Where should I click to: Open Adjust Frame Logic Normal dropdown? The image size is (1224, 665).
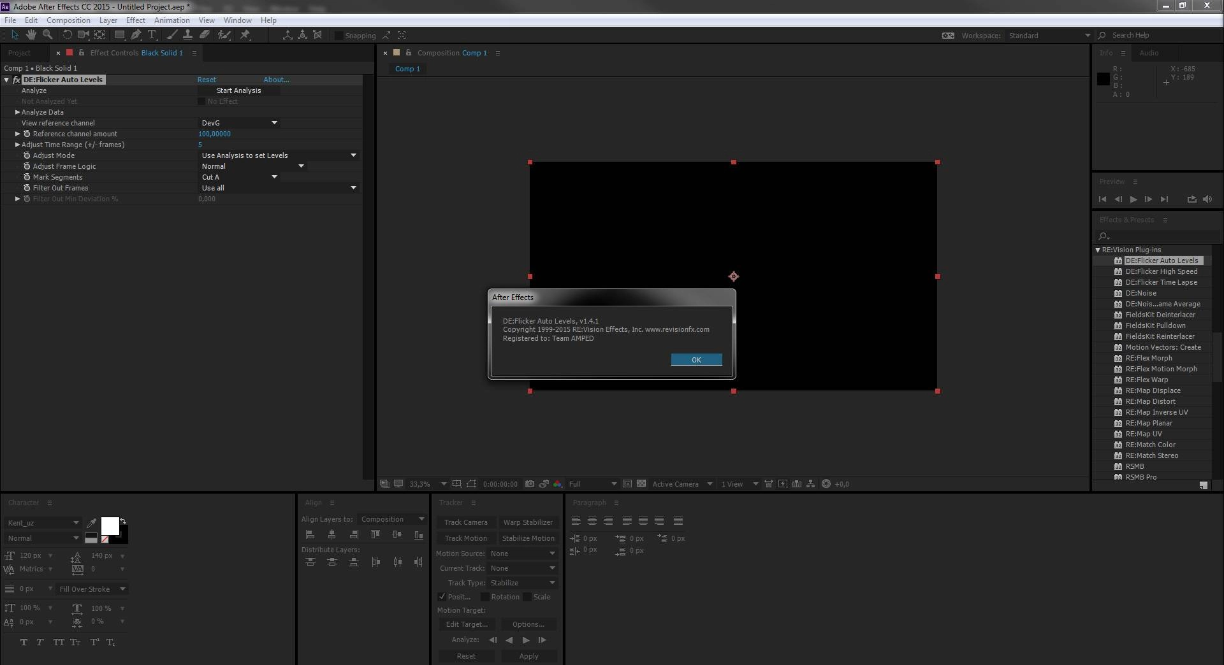click(x=252, y=166)
